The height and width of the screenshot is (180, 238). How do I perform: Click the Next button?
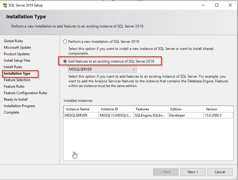coord(193,172)
